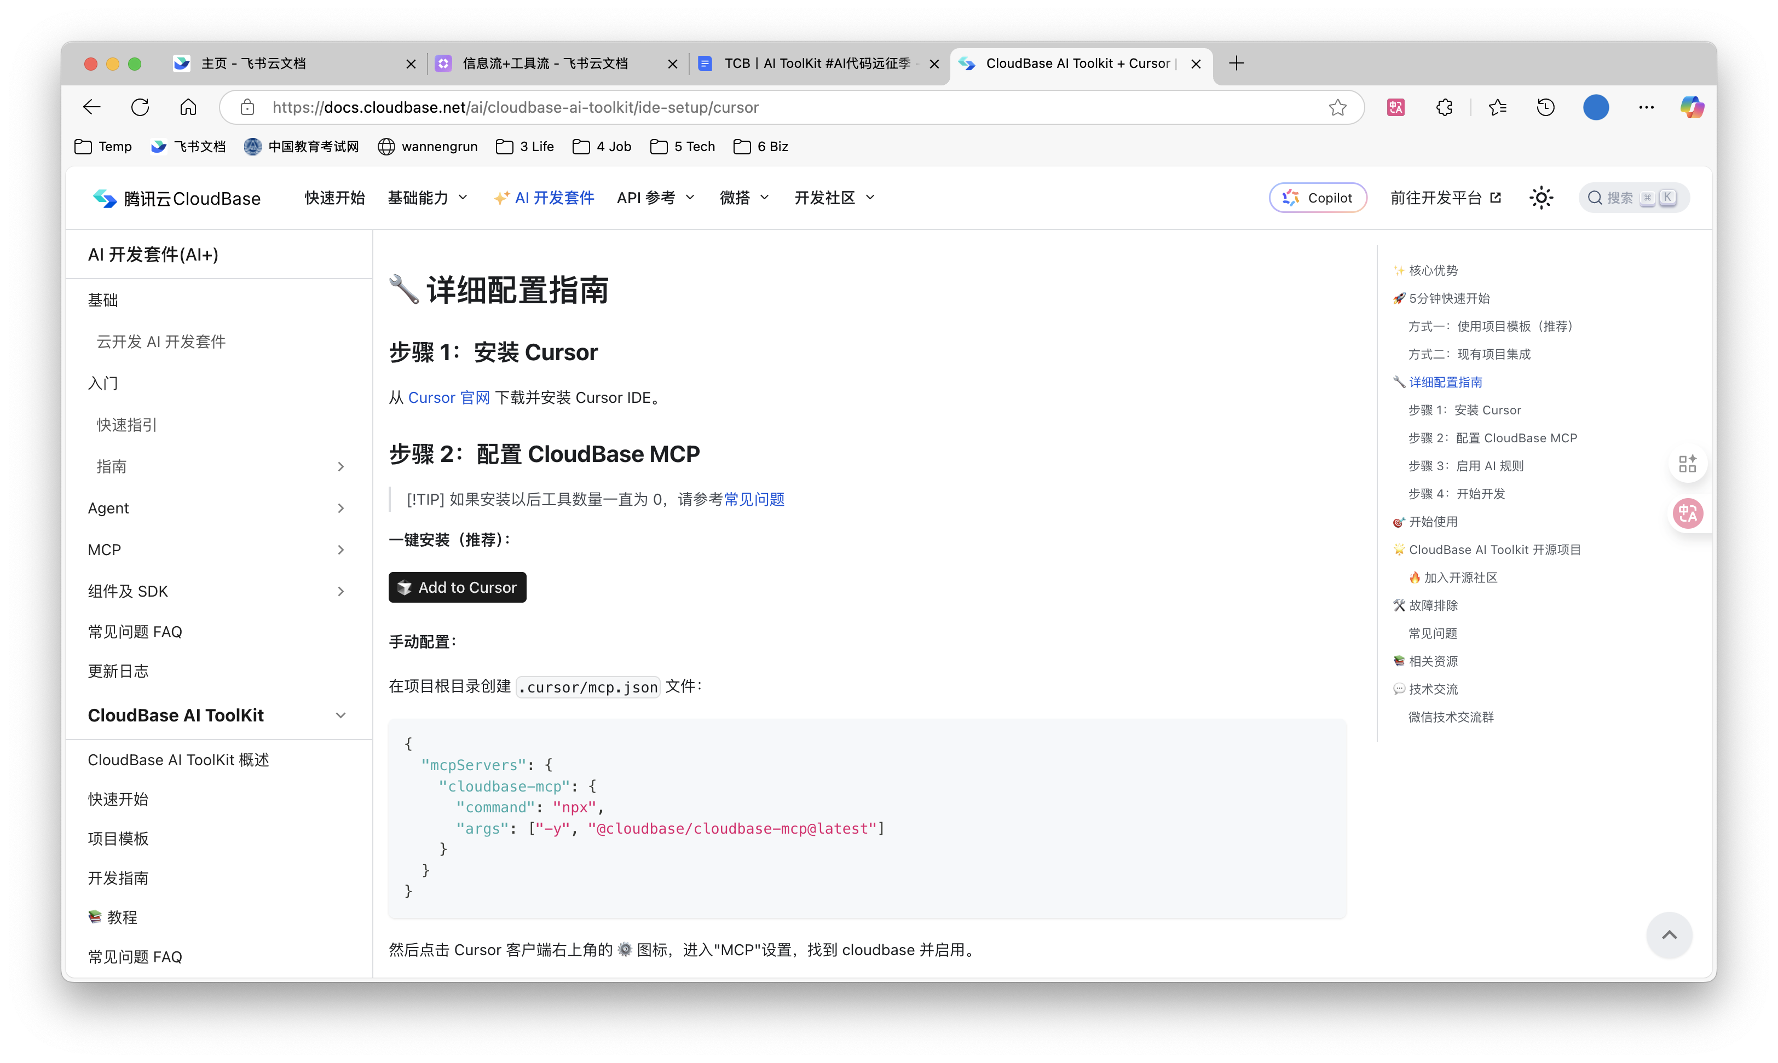This screenshot has width=1778, height=1063.
Task: Follow the 前往开发平台 link
Action: [1445, 198]
